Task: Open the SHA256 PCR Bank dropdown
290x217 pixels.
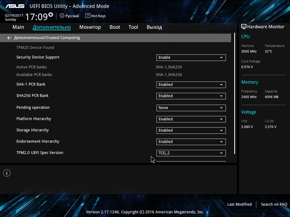Action: (191, 96)
